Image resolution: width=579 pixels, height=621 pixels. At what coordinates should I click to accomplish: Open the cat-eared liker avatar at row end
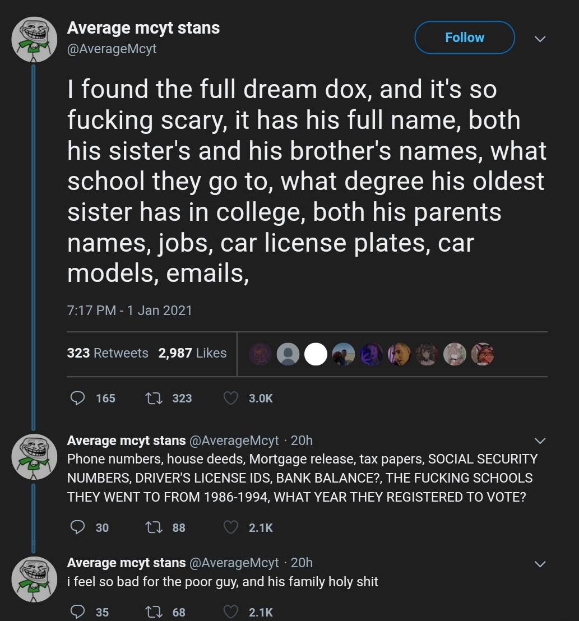[483, 354]
